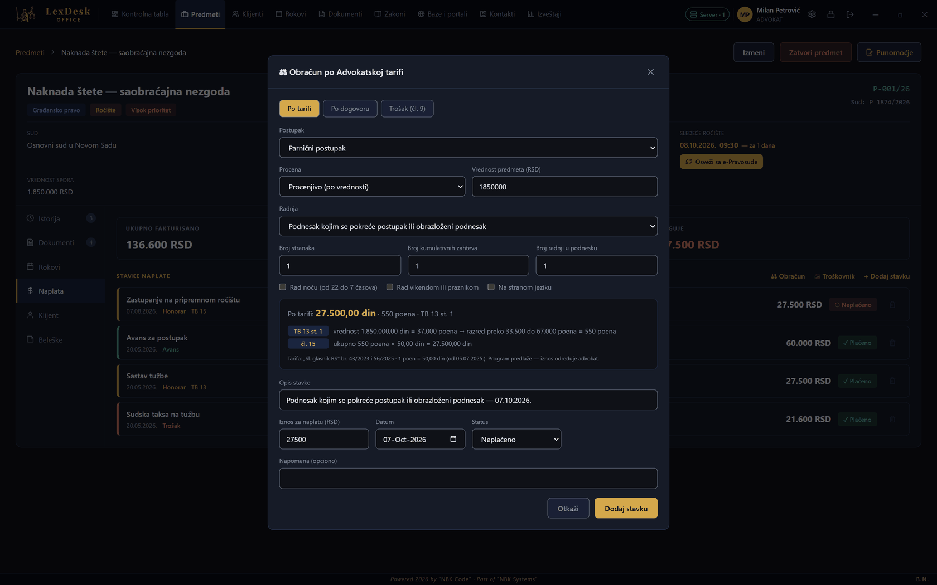
Task: Click the lock icon in header
Action: click(x=831, y=14)
